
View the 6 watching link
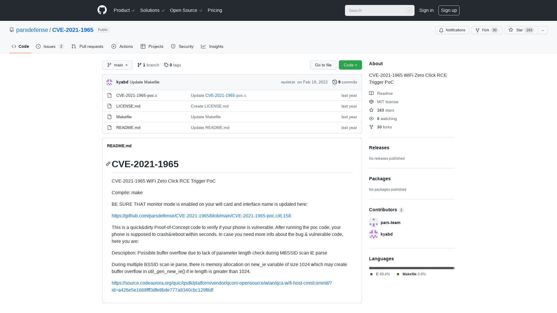tap(383, 119)
